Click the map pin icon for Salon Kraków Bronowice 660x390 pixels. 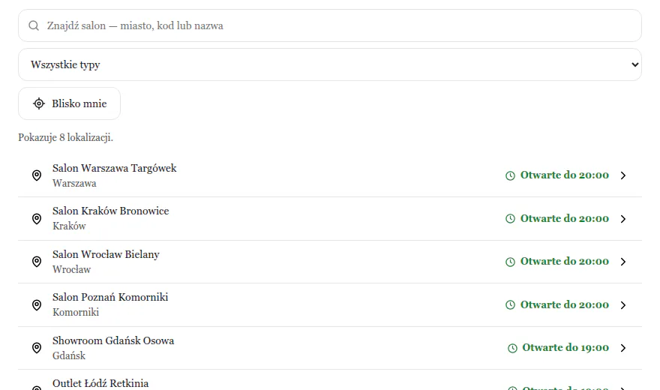click(x=37, y=219)
